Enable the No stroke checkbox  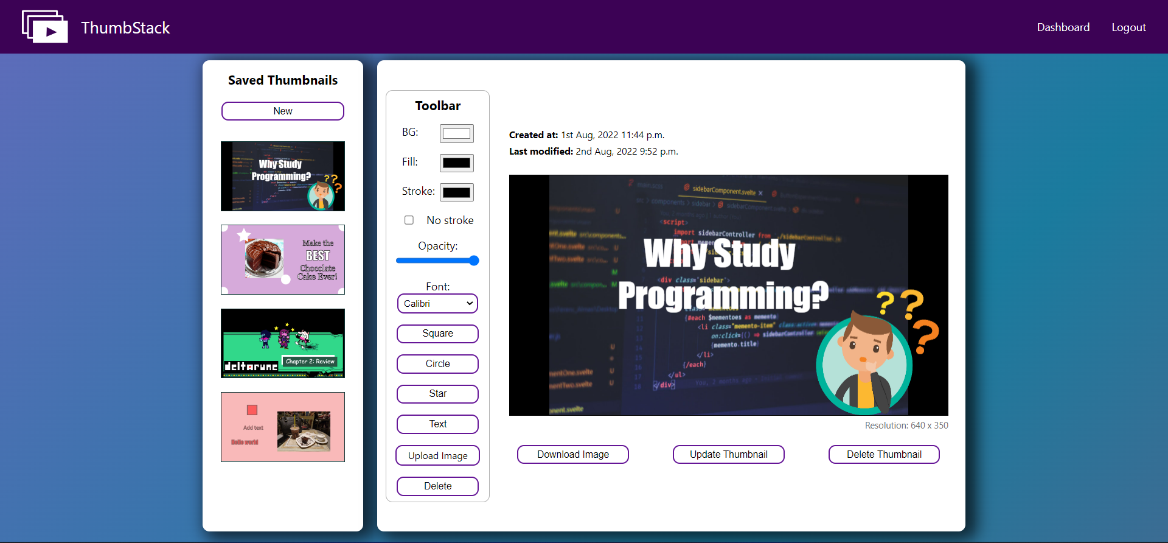coord(409,220)
